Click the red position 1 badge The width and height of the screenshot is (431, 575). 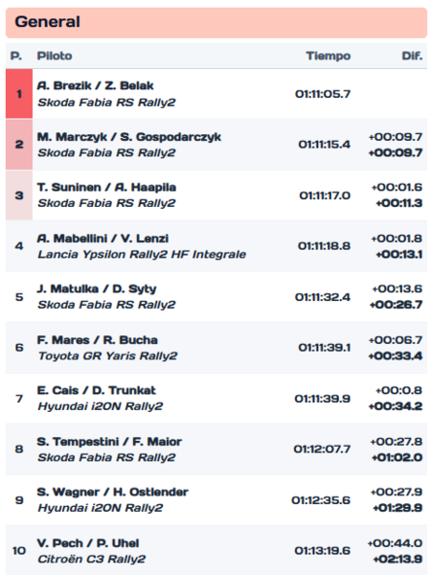click(19, 94)
